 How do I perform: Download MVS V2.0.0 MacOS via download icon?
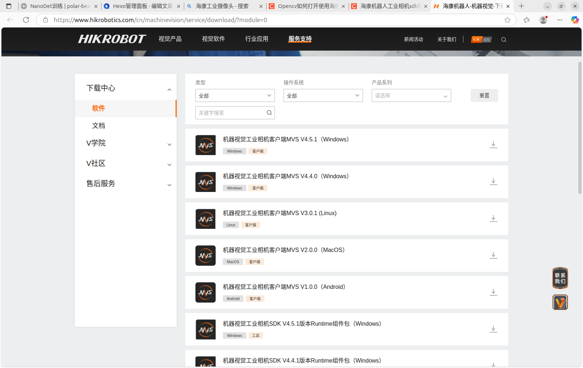pos(493,255)
